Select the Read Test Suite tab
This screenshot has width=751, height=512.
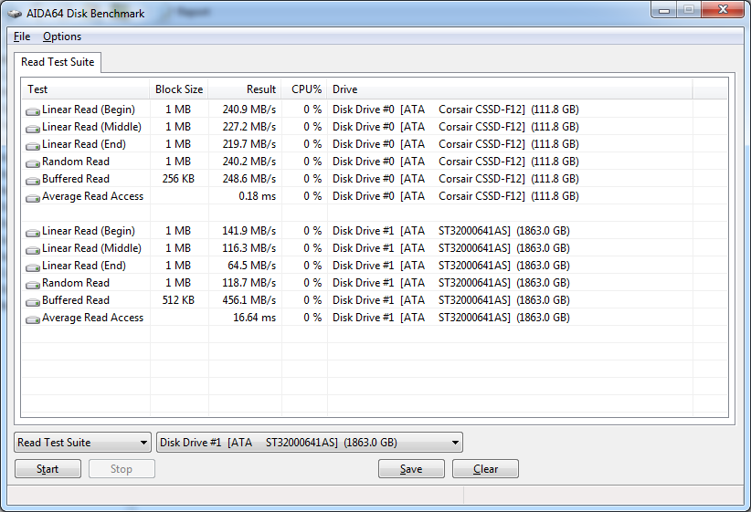(x=58, y=62)
